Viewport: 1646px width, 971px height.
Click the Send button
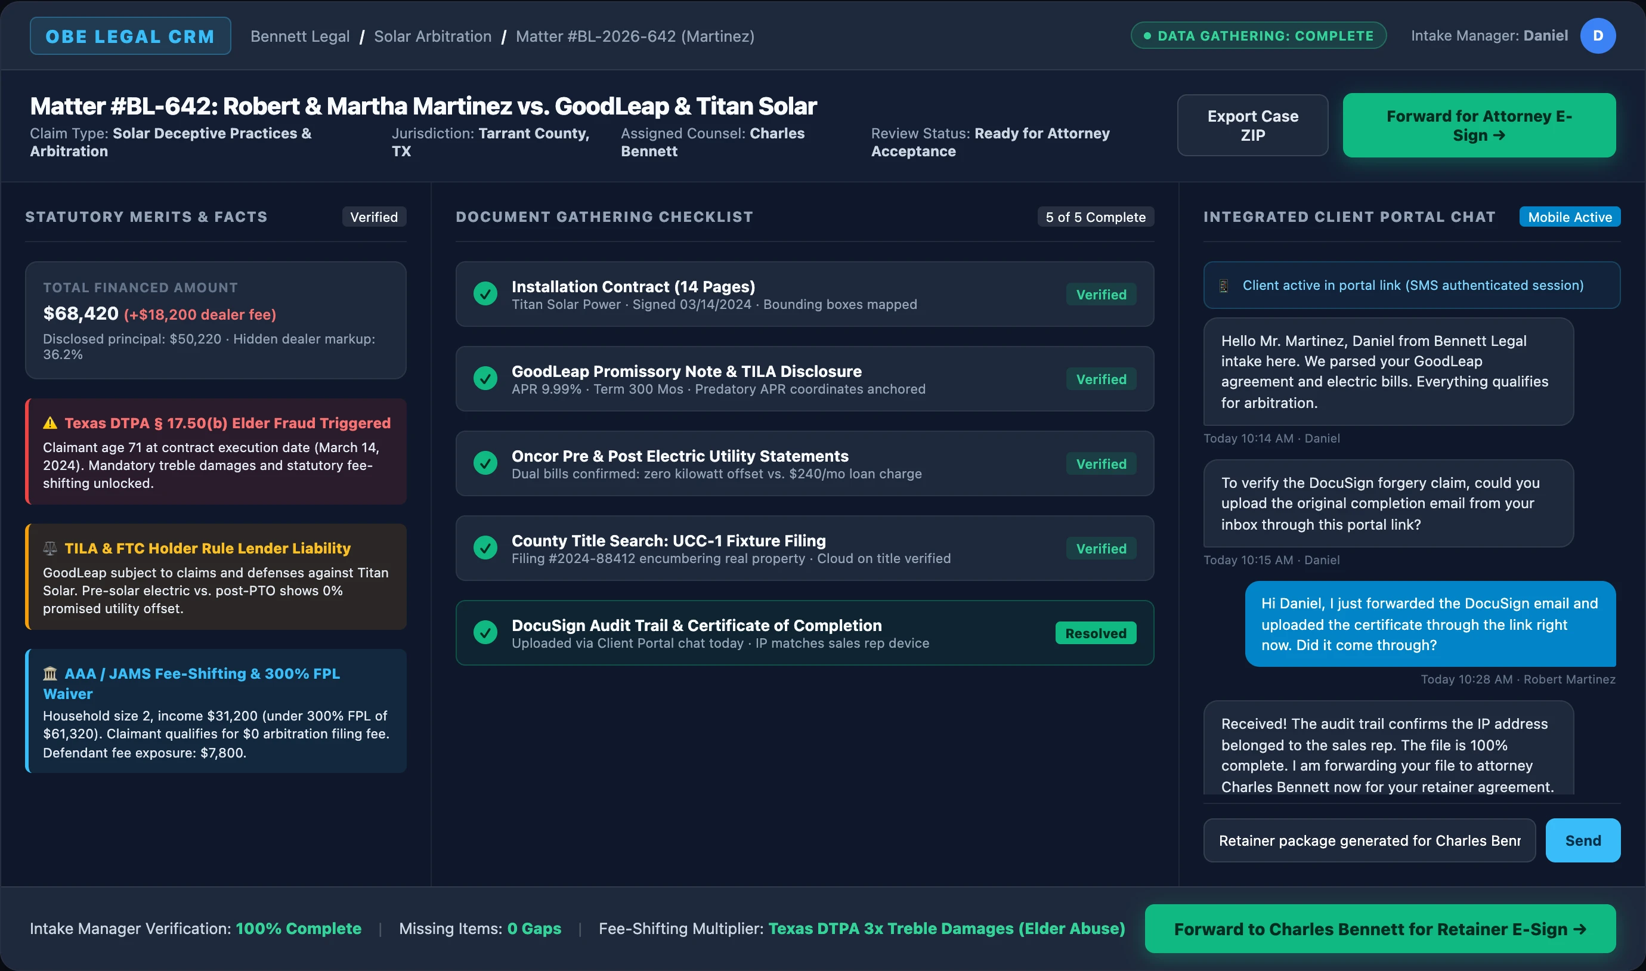click(1583, 840)
